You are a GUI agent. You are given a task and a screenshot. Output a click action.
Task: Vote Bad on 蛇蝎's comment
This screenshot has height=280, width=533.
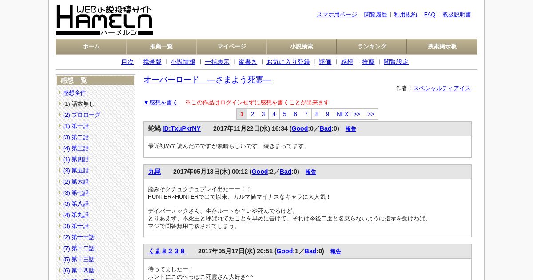tap(326, 128)
